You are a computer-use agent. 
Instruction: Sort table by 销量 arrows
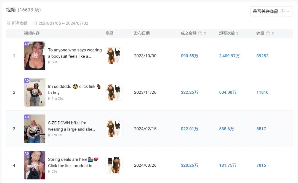pyautogui.click(x=273, y=33)
